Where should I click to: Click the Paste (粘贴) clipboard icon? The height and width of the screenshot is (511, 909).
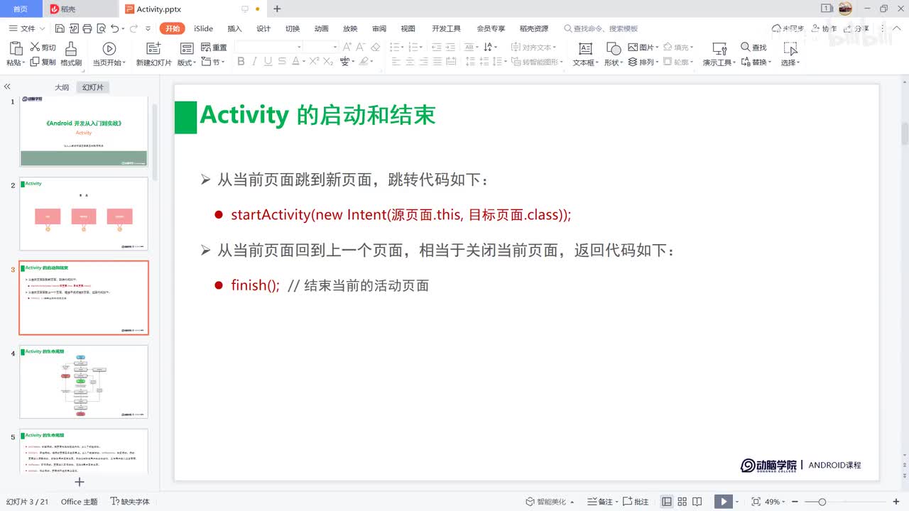(16, 48)
